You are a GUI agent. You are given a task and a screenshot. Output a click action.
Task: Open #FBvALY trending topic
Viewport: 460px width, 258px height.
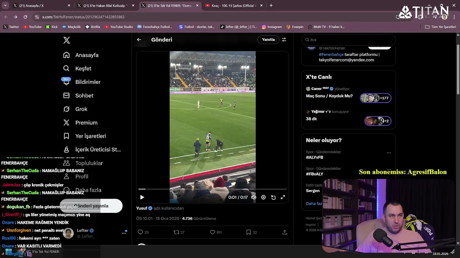(x=314, y=174)
